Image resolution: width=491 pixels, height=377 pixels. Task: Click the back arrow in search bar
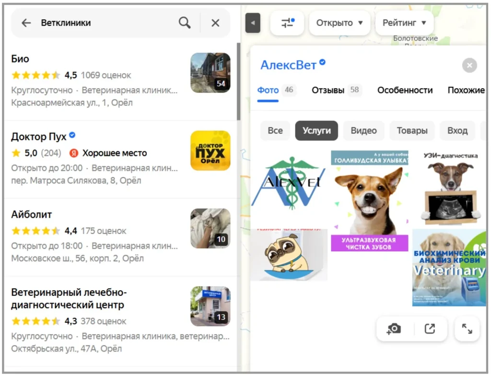click(x=26, y=23)
